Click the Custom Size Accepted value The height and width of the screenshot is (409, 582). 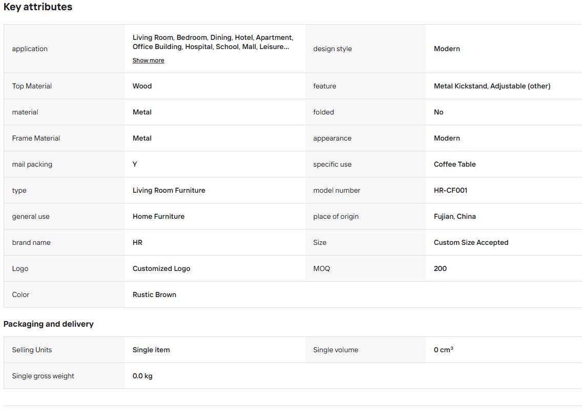tap(471, 242)
